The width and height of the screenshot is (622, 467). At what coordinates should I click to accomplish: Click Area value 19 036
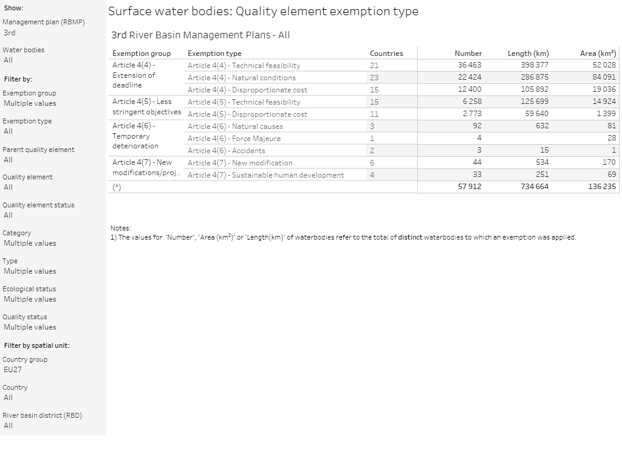[x=604, y=89]
